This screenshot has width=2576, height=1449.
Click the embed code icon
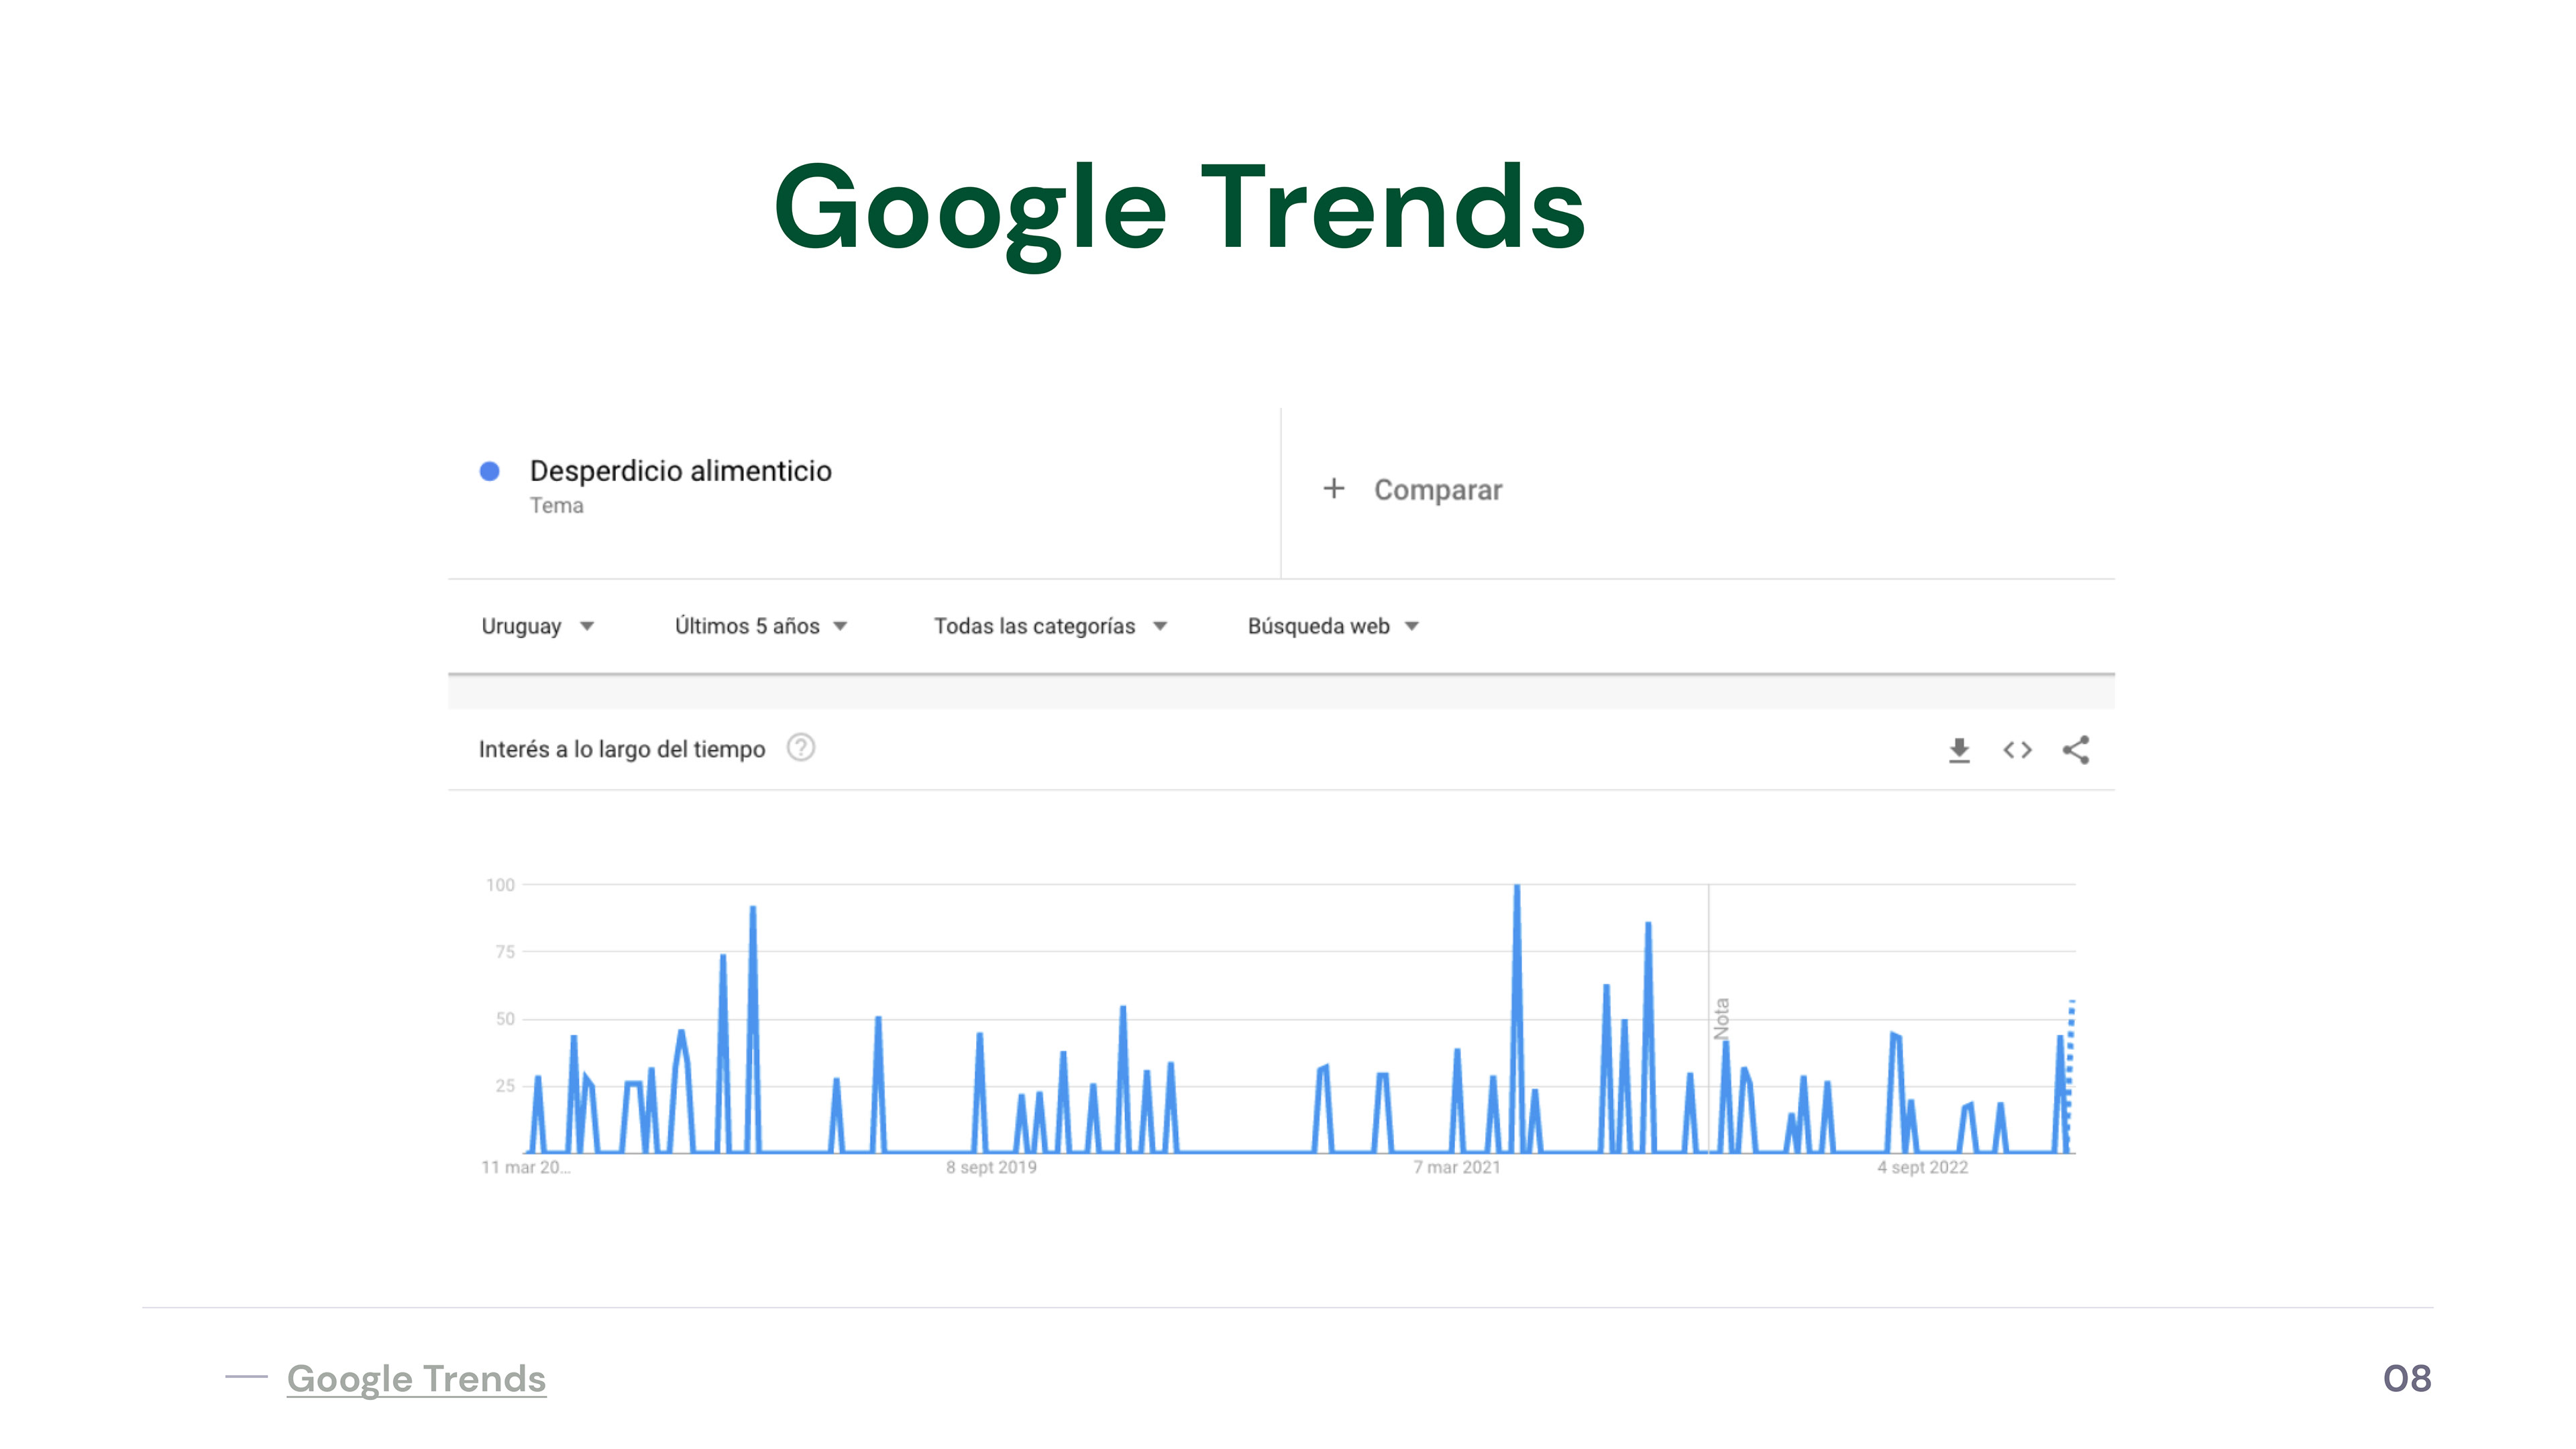(x=2017, y=750)
